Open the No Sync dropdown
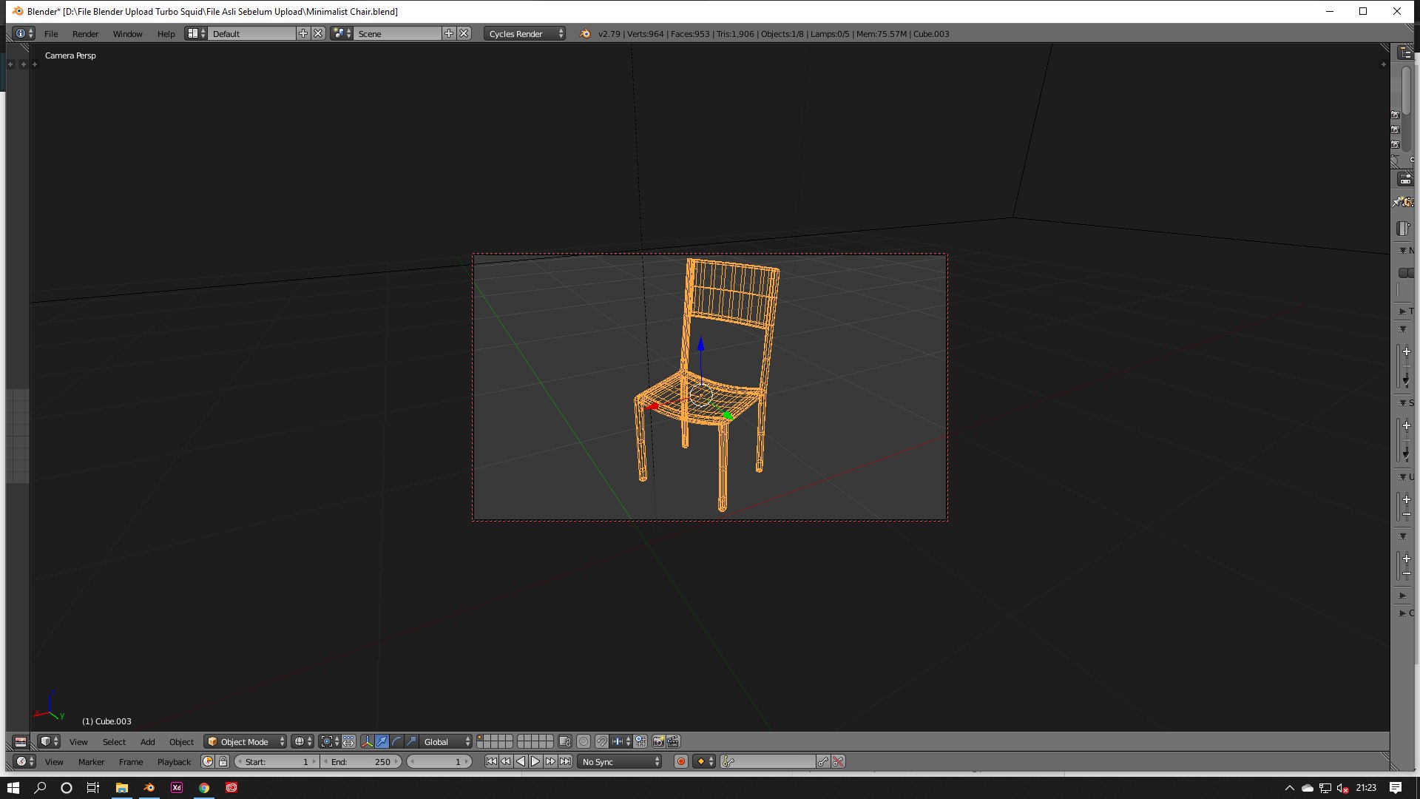This screenshot has height=799, width=1420. click(x=620, y=761)
